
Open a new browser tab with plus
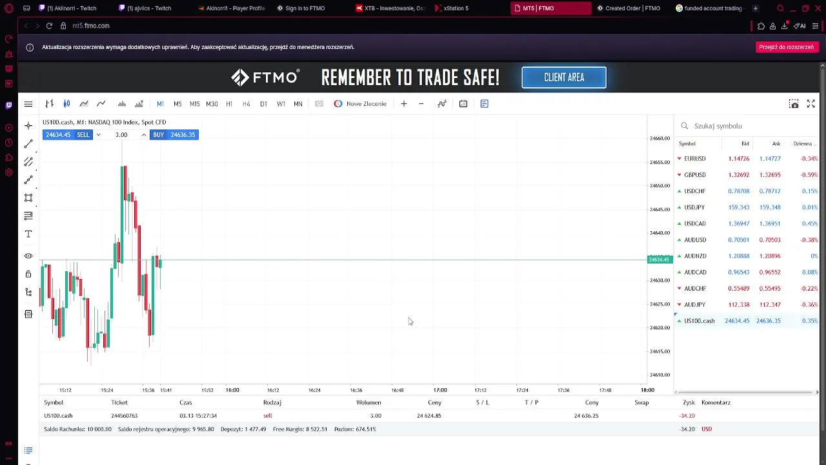(x=755, y=8)
